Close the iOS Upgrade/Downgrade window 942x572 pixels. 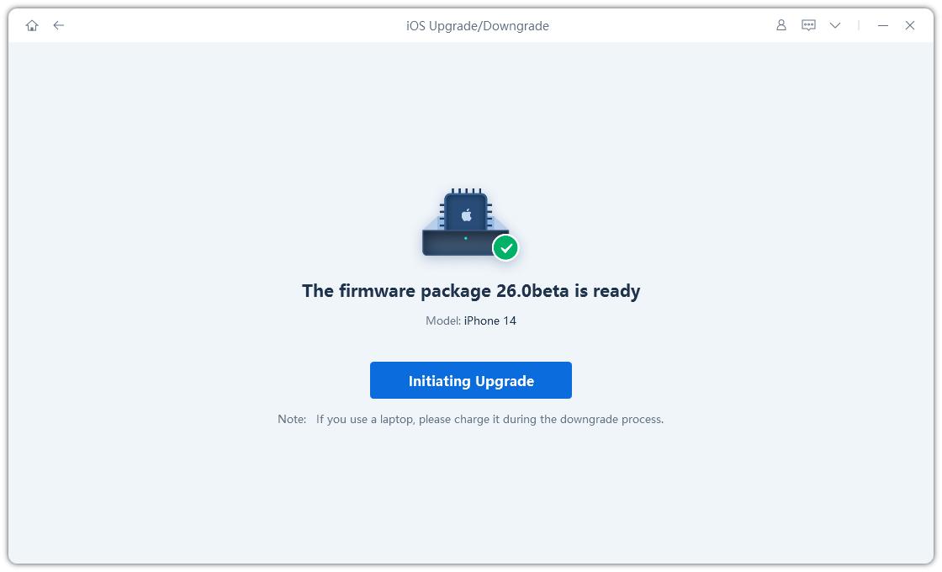(910, 25)
